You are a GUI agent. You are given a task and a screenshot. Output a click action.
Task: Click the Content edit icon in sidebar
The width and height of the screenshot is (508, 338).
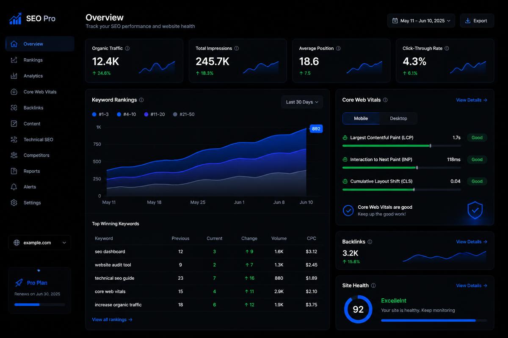coord(14,124)
